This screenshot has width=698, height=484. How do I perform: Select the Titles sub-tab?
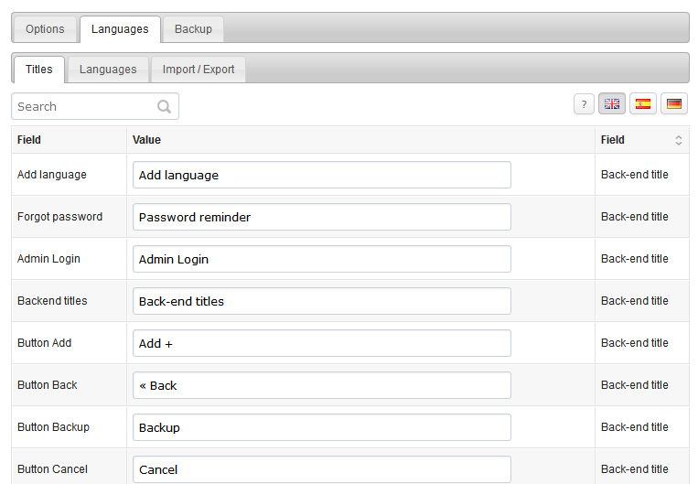[39, 70]
